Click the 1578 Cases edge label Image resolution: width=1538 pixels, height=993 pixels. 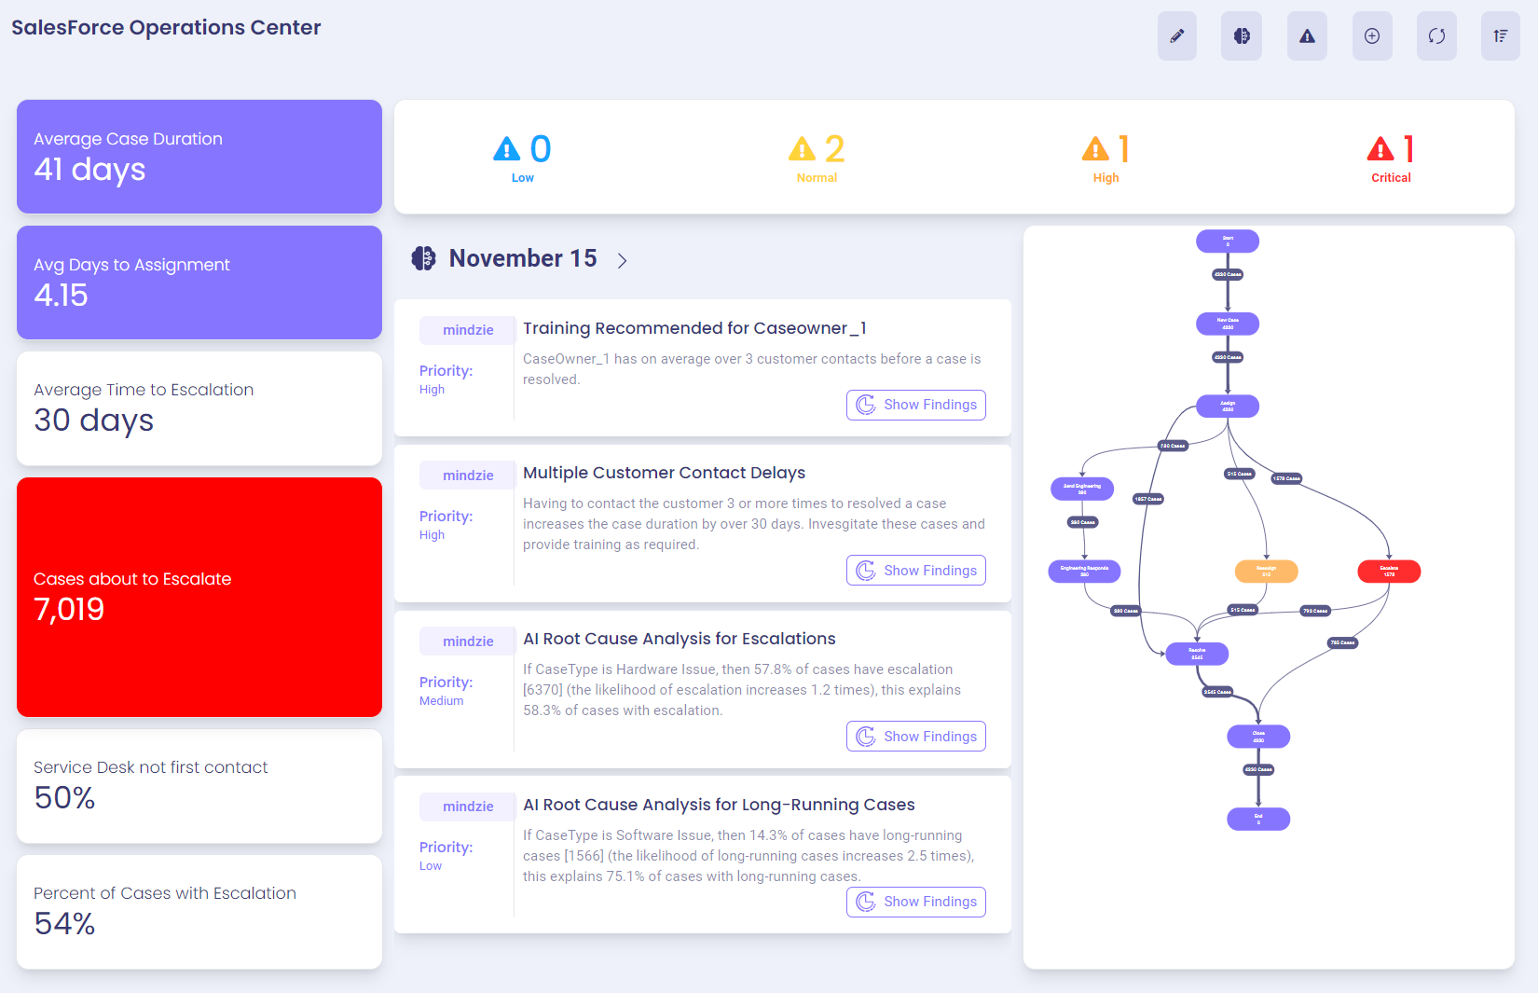pos(1286,478)
